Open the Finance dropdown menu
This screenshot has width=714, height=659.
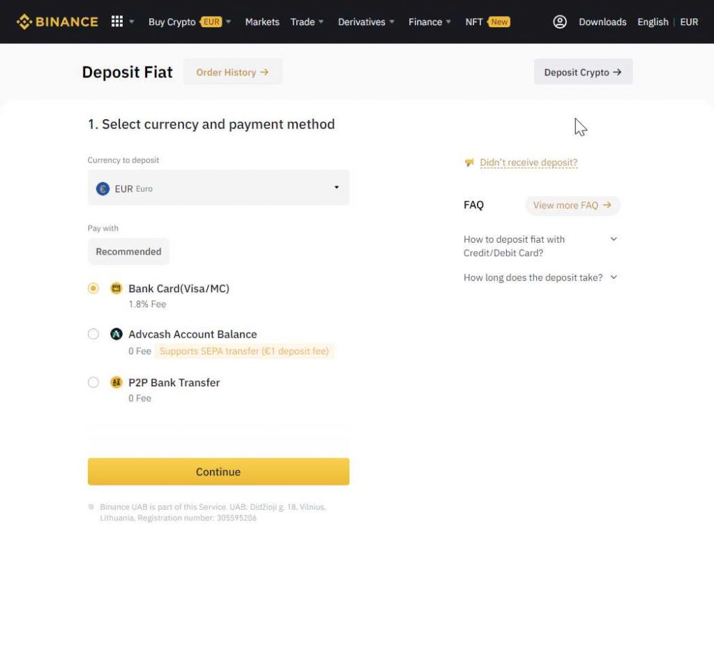(x=430, y=22)
